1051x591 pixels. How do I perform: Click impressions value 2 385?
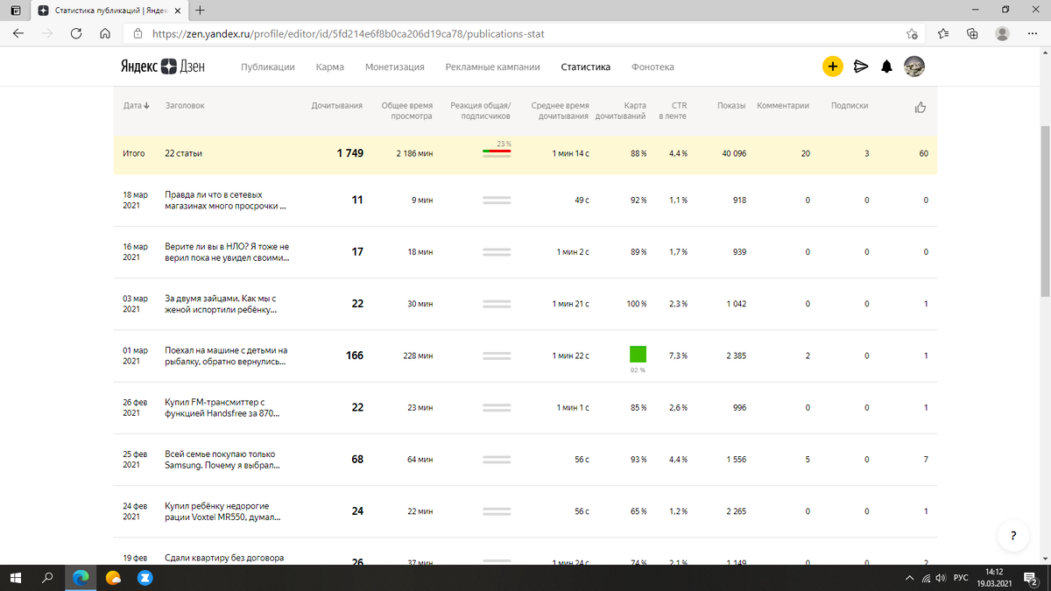(x=737, y=355)
